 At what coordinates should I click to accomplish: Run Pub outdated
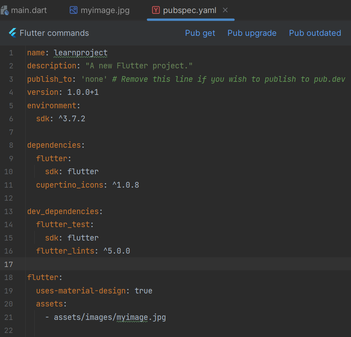(x=315, y=33)
